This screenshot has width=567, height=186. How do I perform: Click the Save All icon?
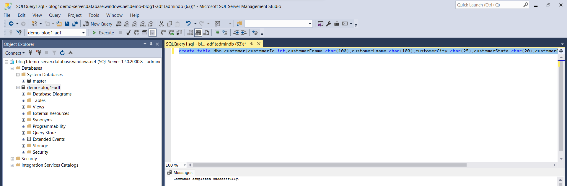tap(75, 24)
